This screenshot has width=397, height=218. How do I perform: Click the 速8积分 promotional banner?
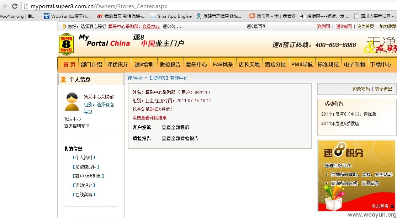click(356, 176)
